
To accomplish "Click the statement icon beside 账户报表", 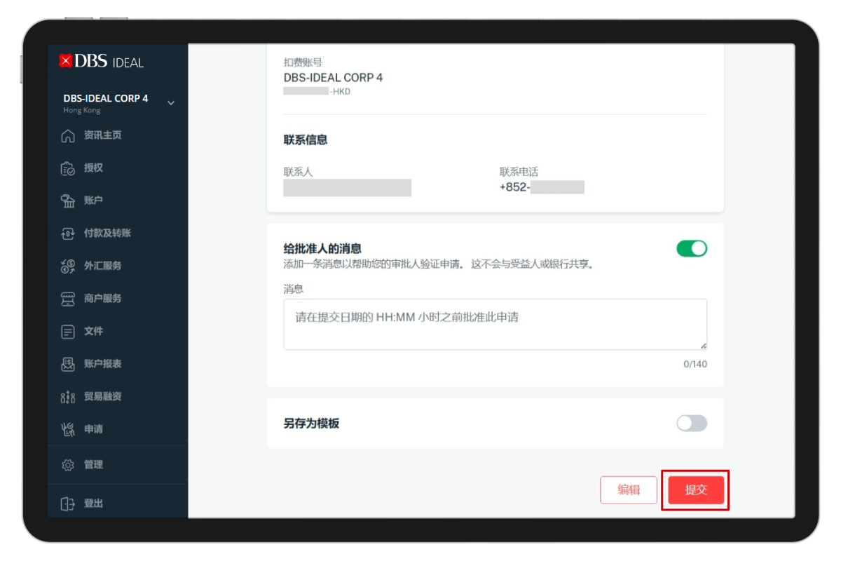I will (x=68, y=364).
